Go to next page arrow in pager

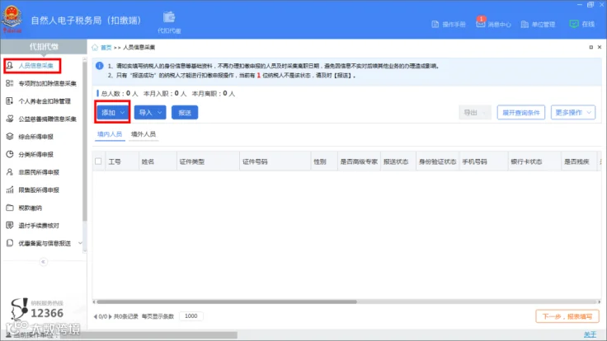coord(111,316)
